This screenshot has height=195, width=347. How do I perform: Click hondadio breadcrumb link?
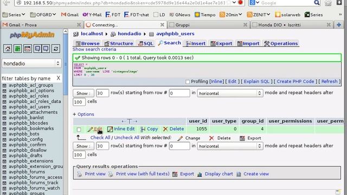129,34
